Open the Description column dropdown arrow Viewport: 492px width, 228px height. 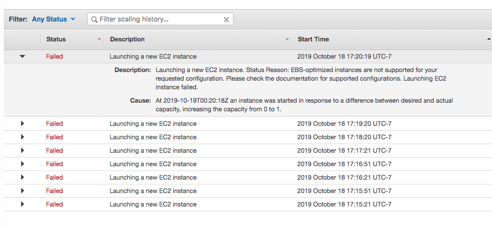pyautogui.click(x=287, y=39)
